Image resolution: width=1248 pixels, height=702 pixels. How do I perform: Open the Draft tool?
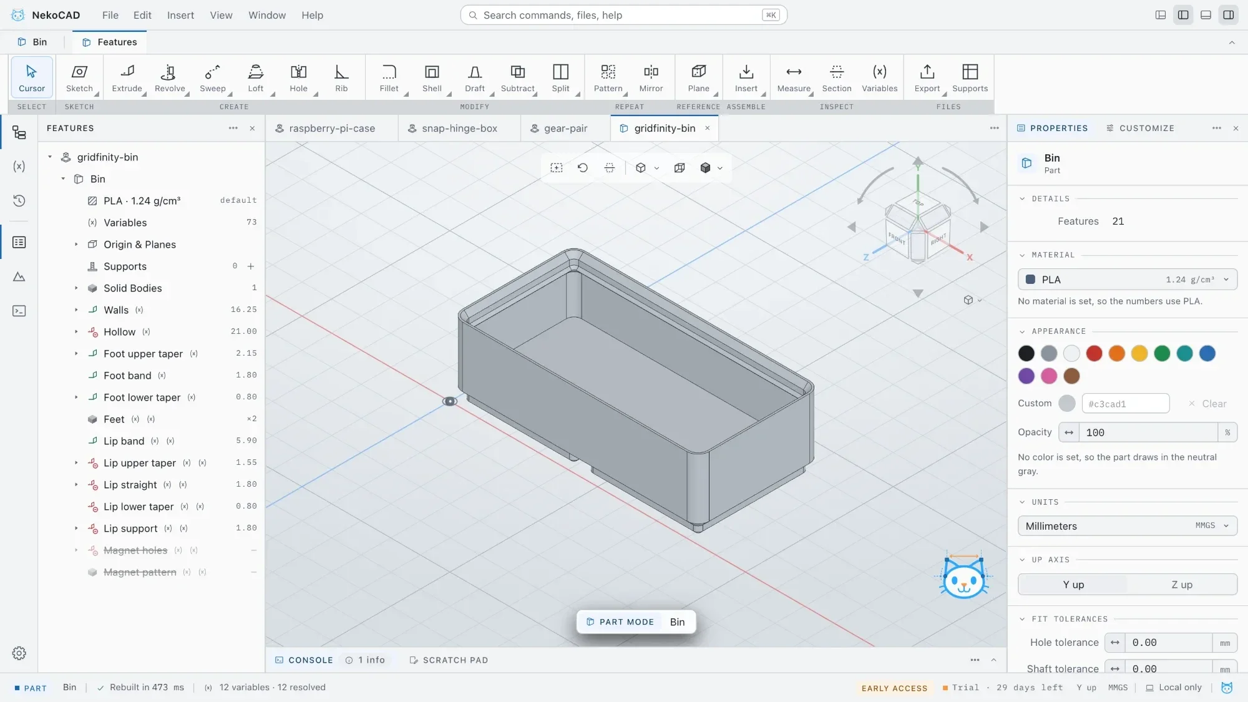point(475,77)
